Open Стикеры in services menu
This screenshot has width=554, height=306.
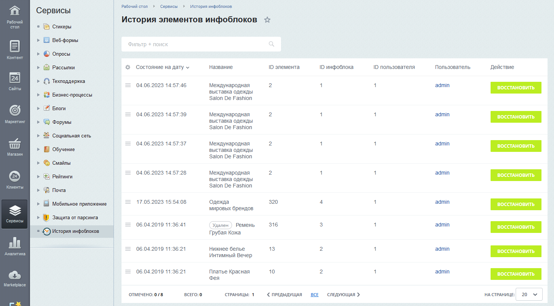point(62,27)
